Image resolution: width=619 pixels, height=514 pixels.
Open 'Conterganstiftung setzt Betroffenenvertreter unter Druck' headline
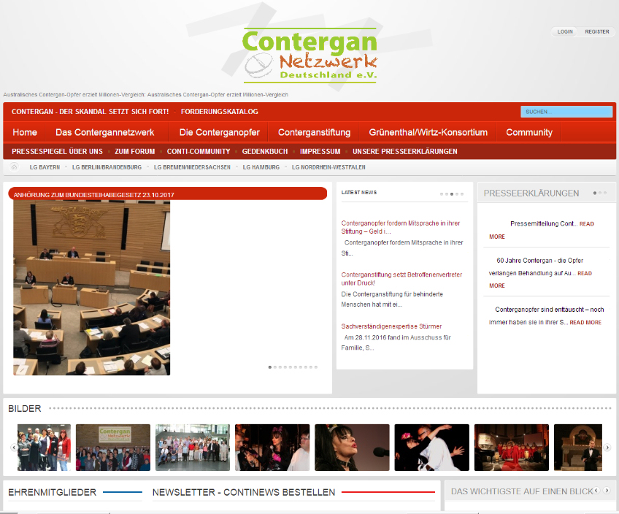pyautogui.click(x=401, y=279)
